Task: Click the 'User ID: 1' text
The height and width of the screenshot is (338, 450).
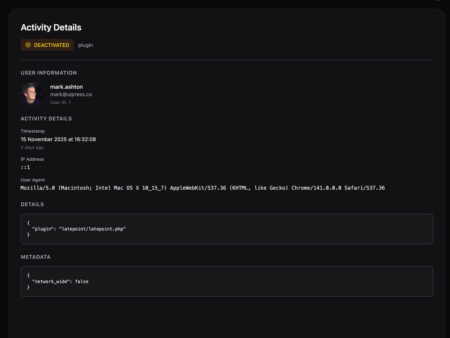Action: [x=60, y=102]
